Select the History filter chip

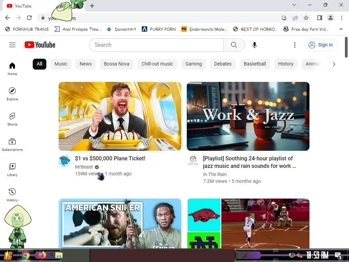pos(286,64)
